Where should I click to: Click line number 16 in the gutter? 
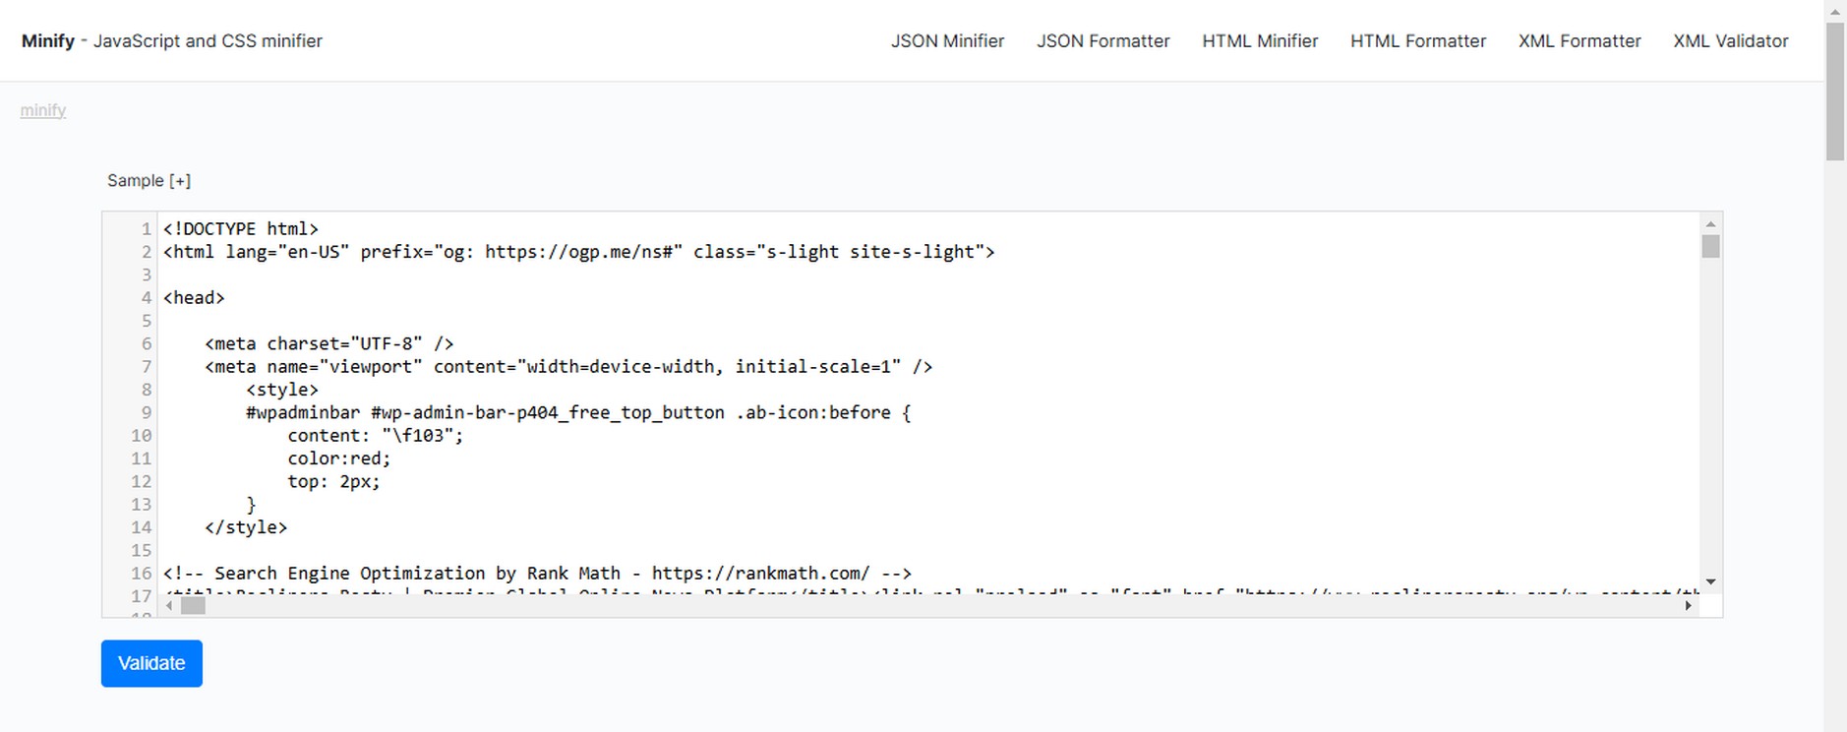tap(142, 574)
